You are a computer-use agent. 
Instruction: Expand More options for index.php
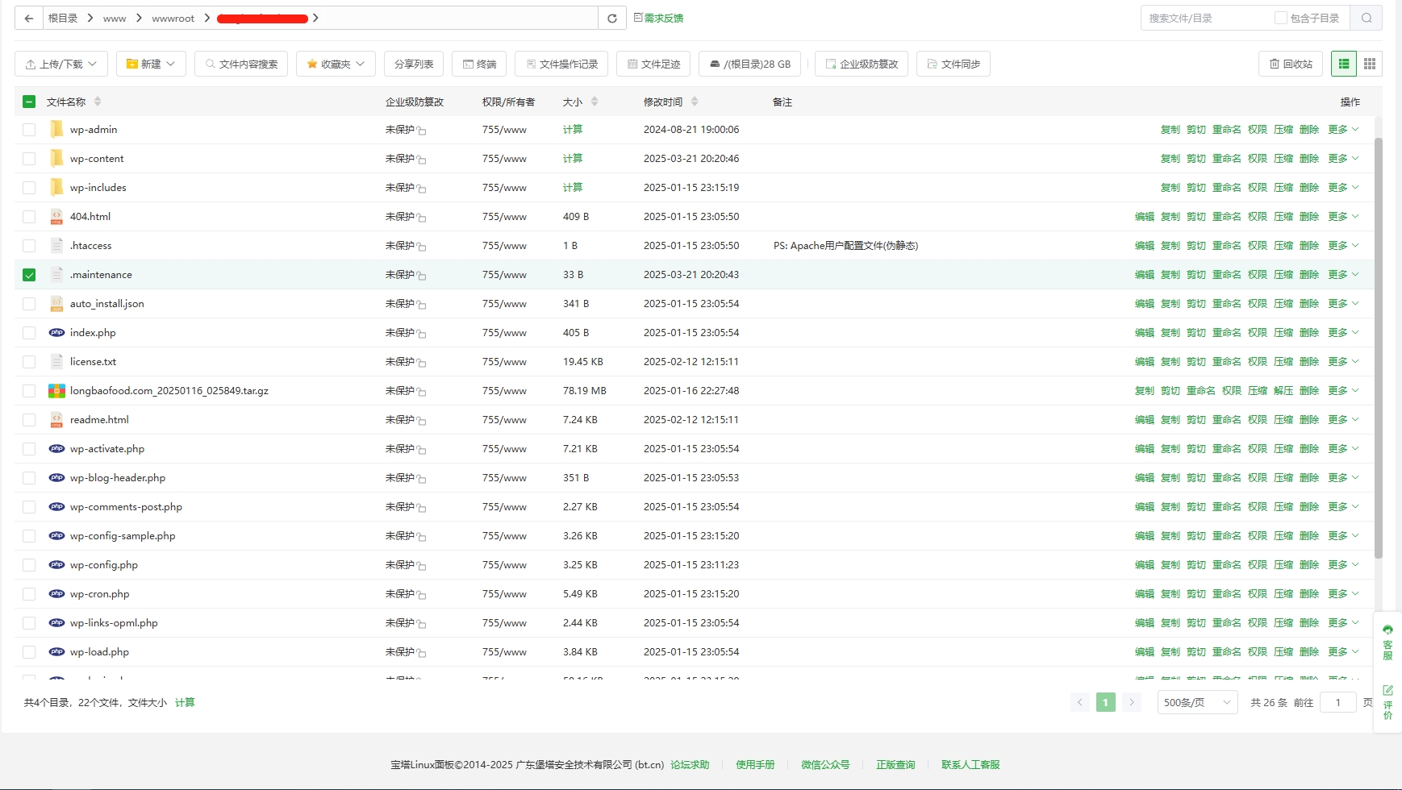[1343, 332]
